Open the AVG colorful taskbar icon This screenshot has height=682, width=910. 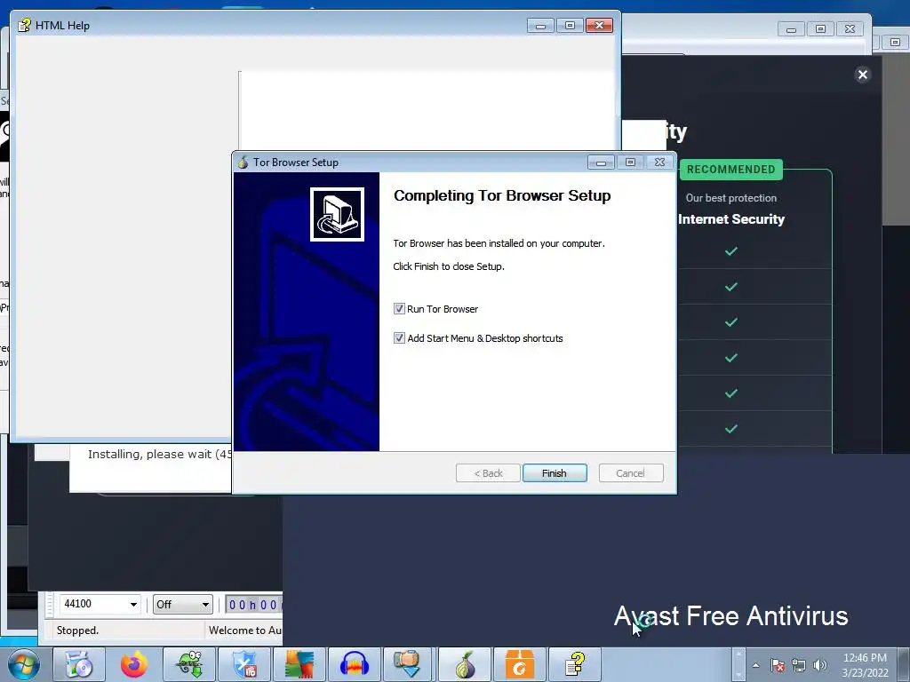pyautogui.click(x=299, y=664)
